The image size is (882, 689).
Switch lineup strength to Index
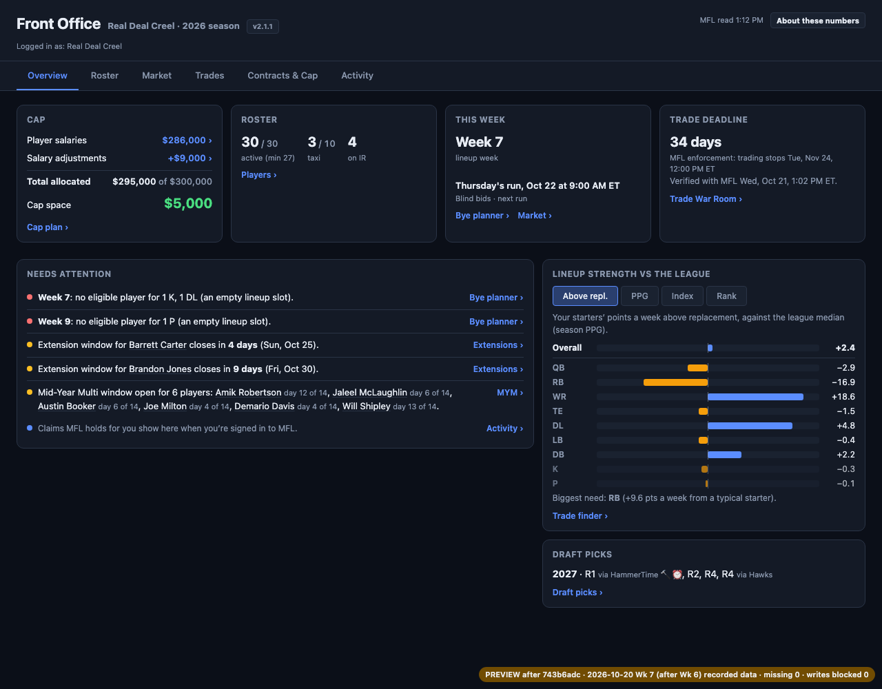tap(682, 296)
